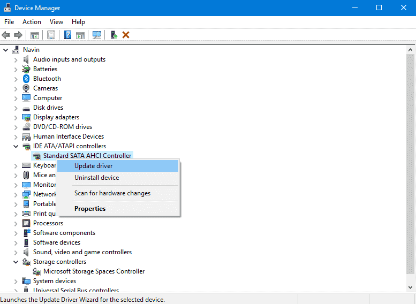Select the Computer category icon
This screenshot has width=416, height=304.
[x=26, y=98]
